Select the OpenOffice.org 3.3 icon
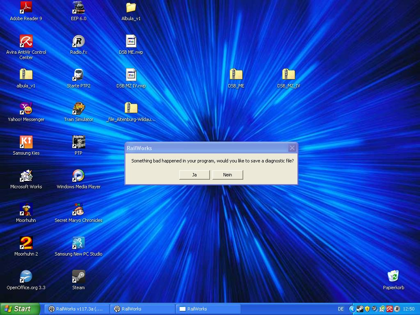420x315 pixels. coord(26,280)
